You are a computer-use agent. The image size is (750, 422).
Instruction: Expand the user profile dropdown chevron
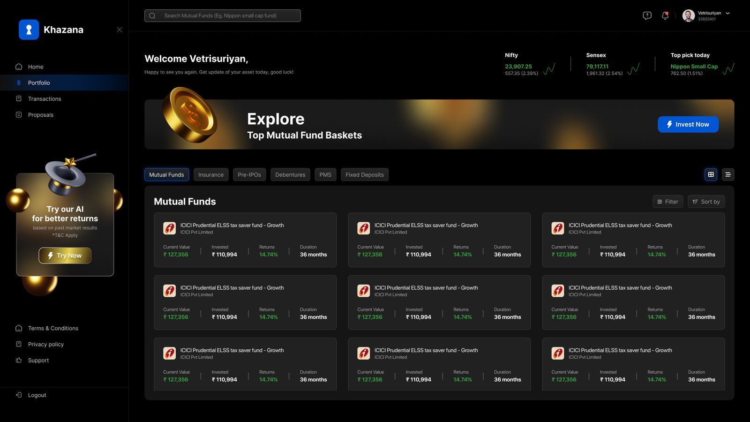(x=728, y=13)
